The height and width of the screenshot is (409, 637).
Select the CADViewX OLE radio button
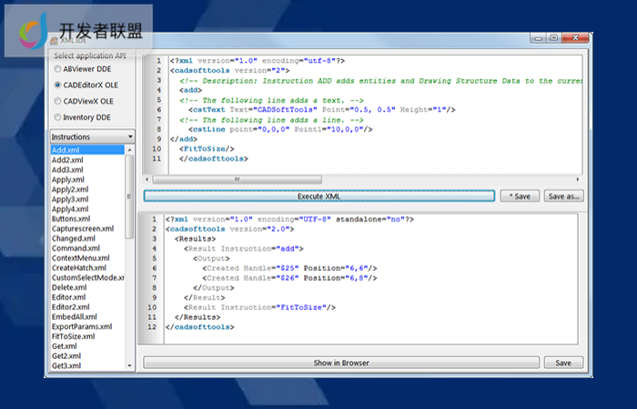pyautogui.click(x=59, y=100)
